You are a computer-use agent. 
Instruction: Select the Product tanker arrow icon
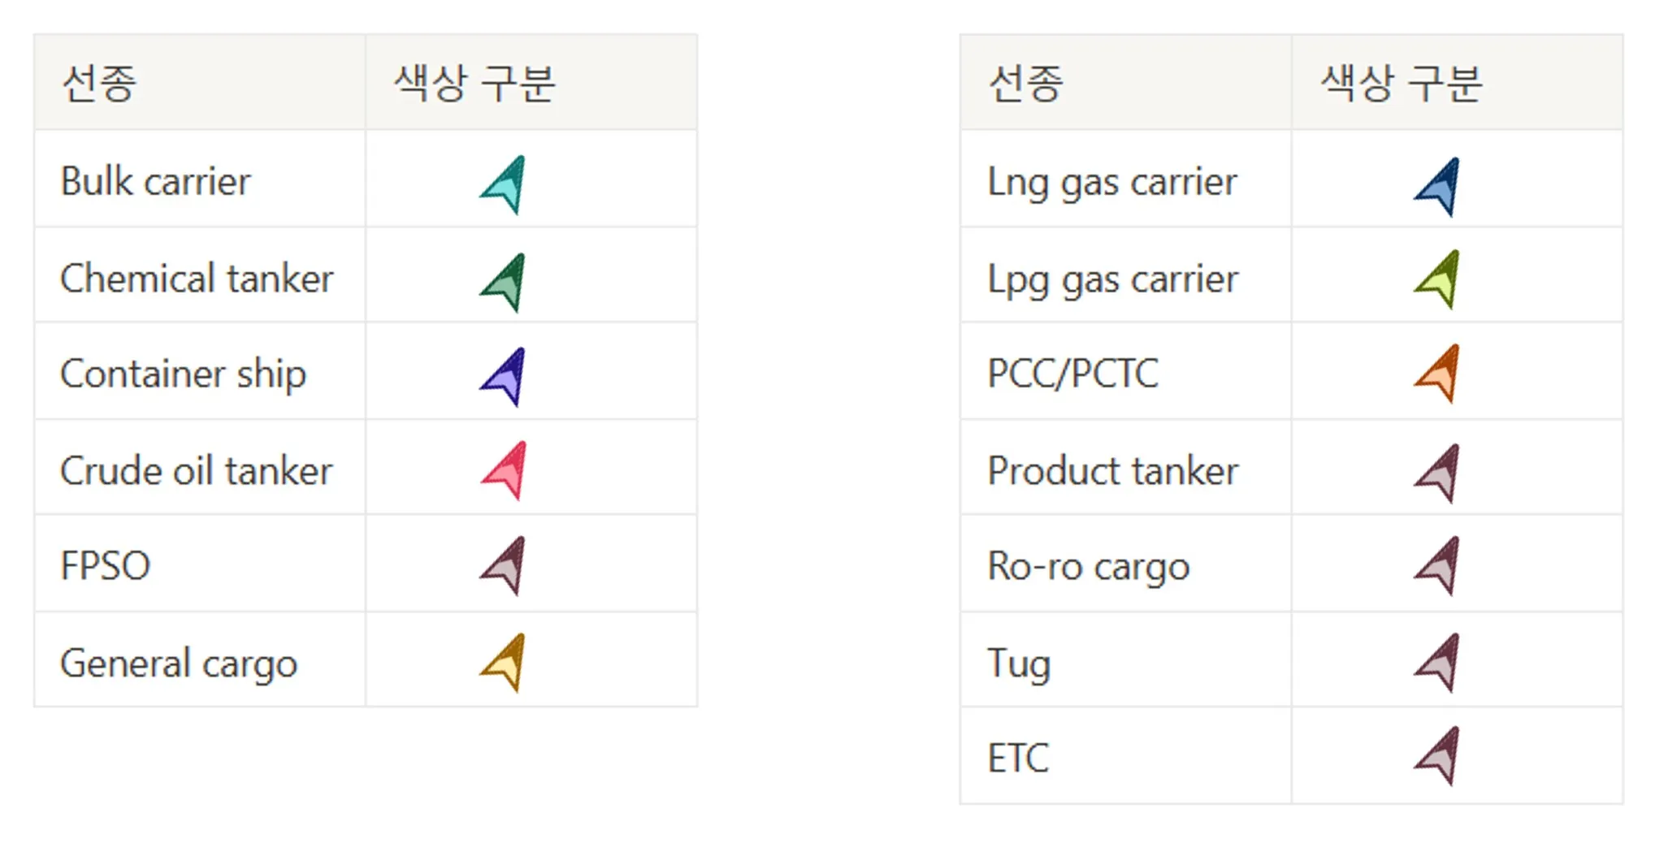[x=1440, y=473]
